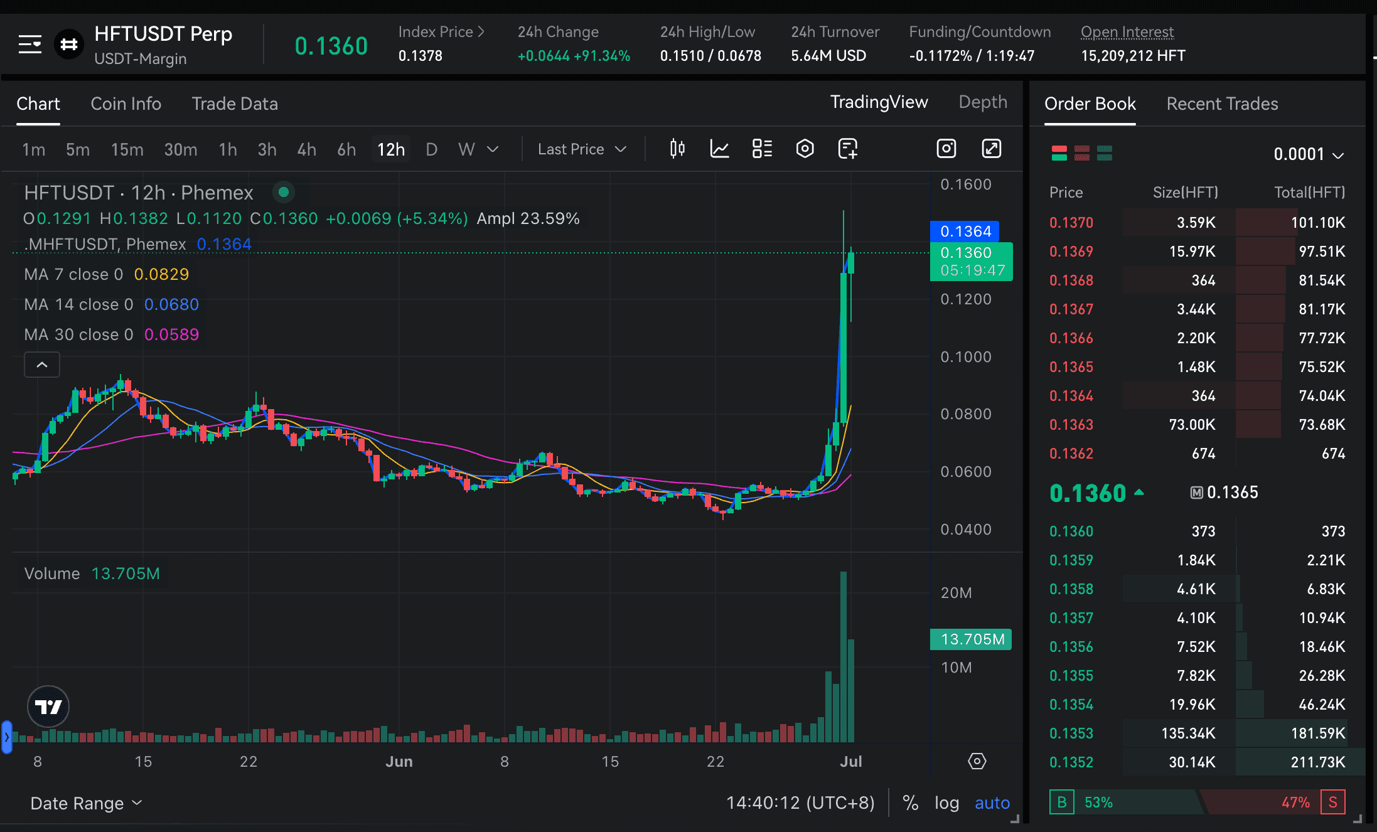Open the weekly timeframe chevron dropdown
The image size is (1377, 832).
[493, 149]
